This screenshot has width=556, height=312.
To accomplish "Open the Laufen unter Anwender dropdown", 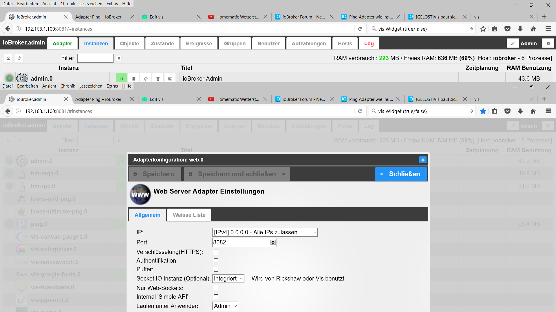I will pyautogui.click(x=225, y=306).
